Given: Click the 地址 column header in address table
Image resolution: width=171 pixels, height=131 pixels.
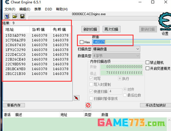Looking at the screenshot, I should (x=72, y=115).
